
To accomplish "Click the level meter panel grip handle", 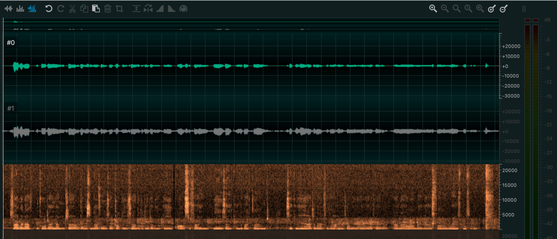I will pyautogui.click(x=524, y=9).
